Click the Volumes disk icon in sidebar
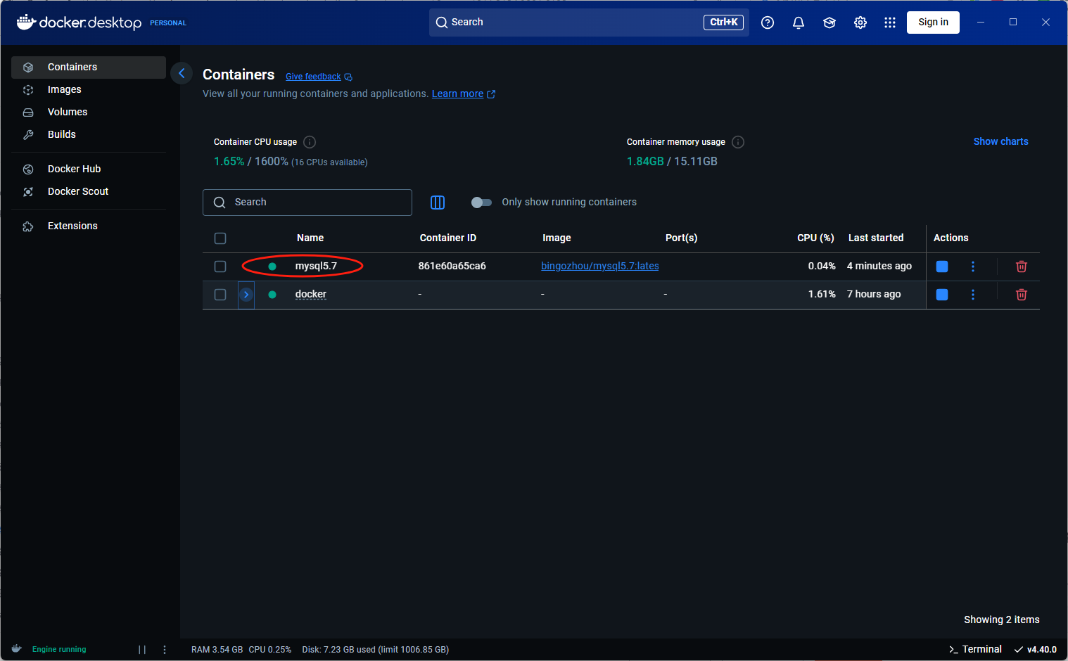 (x=28, y=113)
